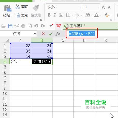Image resolution: width=118 pixels, height=118 pixels.
Task: Expand the clear formatting dropdown arrow
Action: [x=111, y=15]
